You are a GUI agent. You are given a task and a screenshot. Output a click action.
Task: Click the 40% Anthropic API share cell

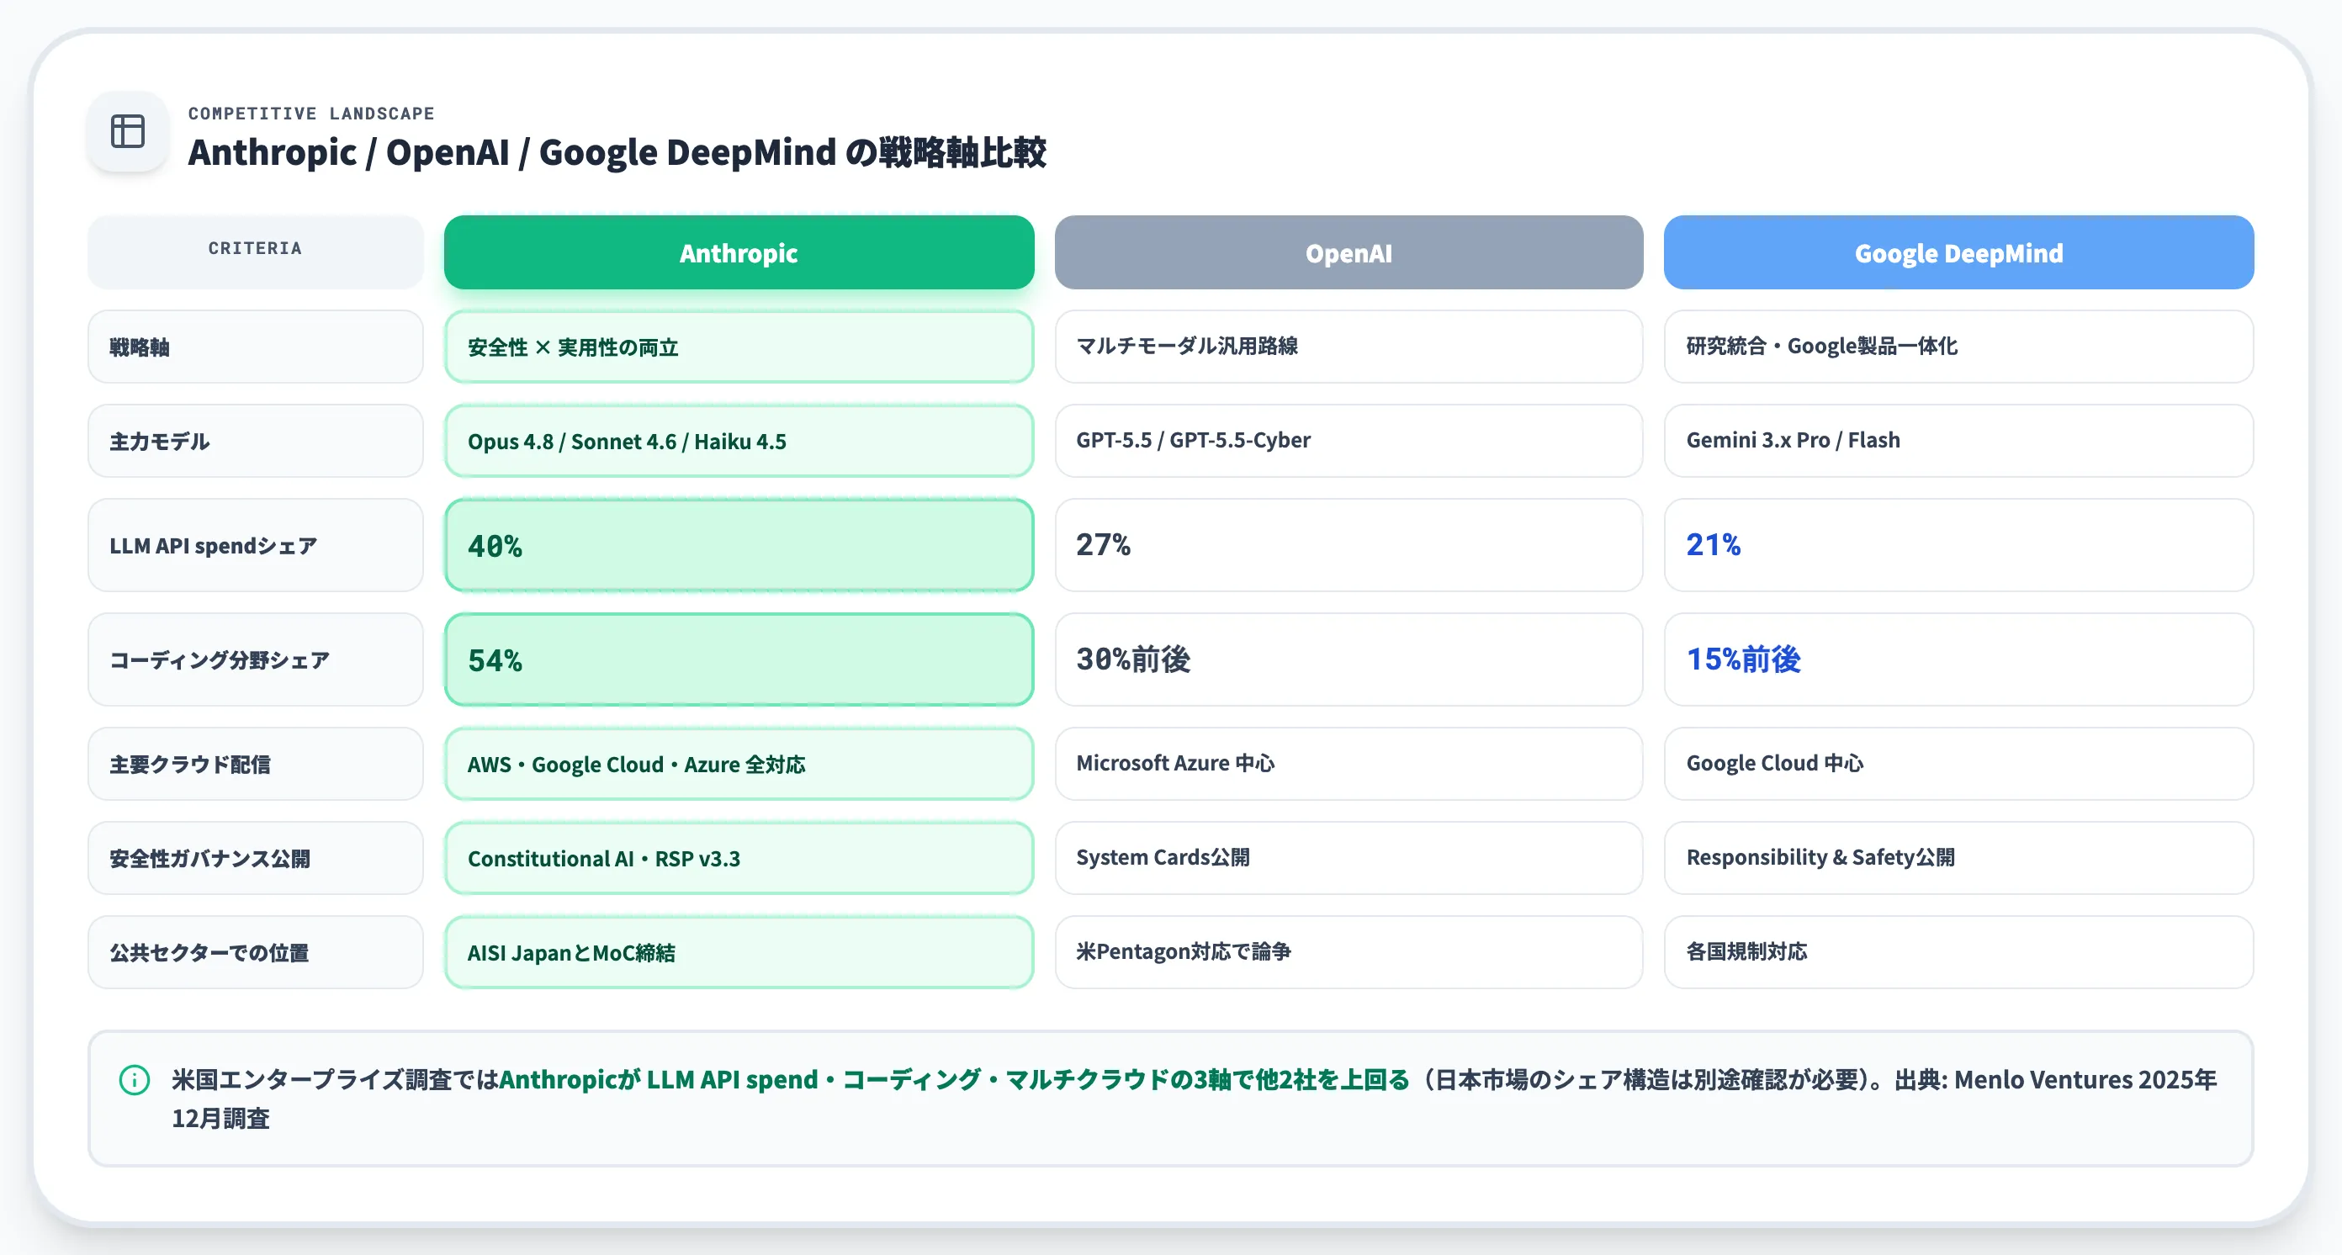(x=739, y=545)
